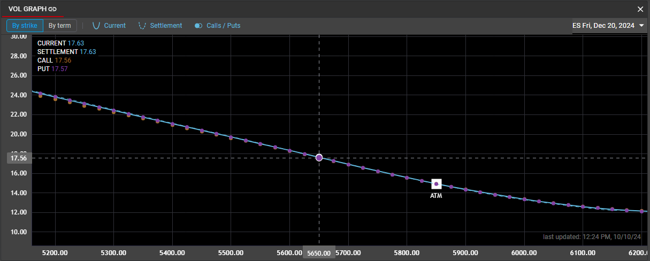This screenshot has height=261, width=650.
Task: Click the 5200.00 x-axis label
Action: tap(55, 252)
